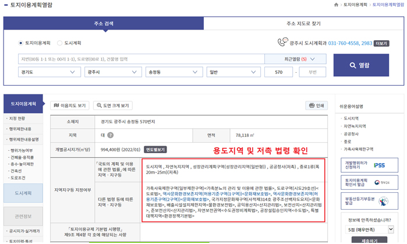Open 행위제한내용 in sidebar menu
This screenshot has height=244, width=407.
pyautogui.click(x=20, y=129)
